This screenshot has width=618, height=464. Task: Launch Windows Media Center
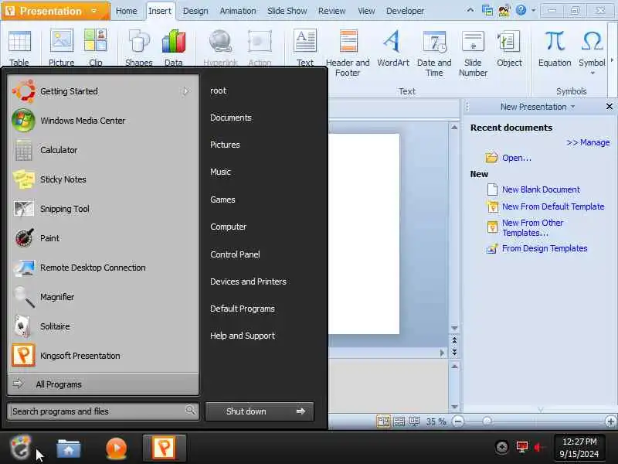click(x=104, y=121)
